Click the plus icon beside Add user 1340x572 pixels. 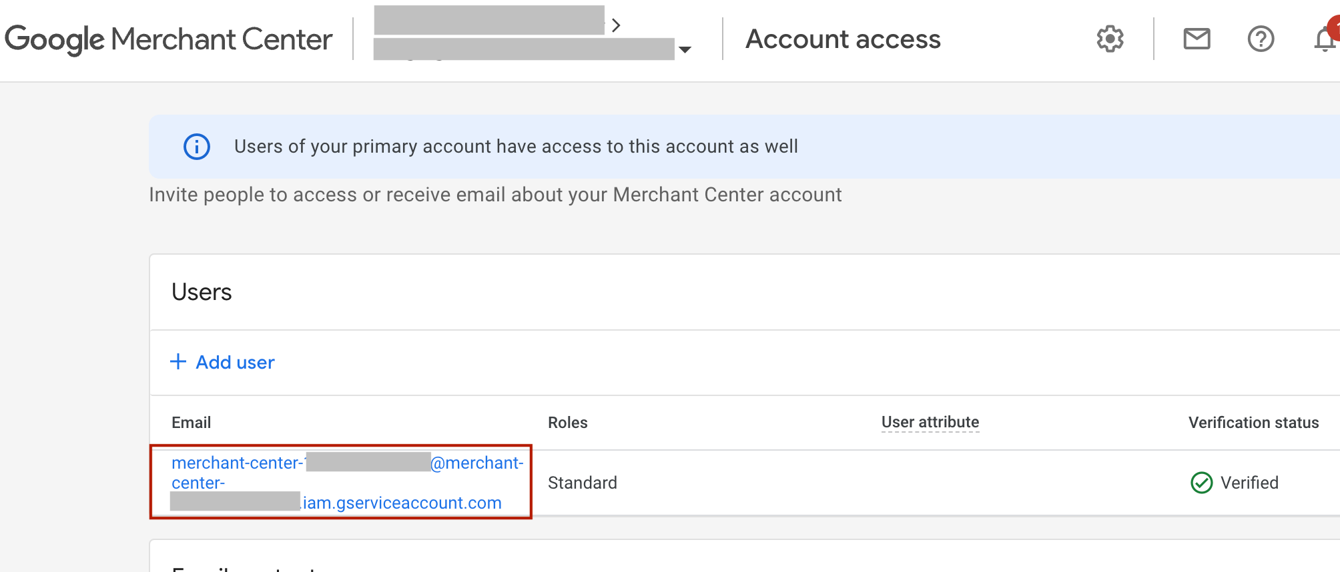click(x=178, y=361)
